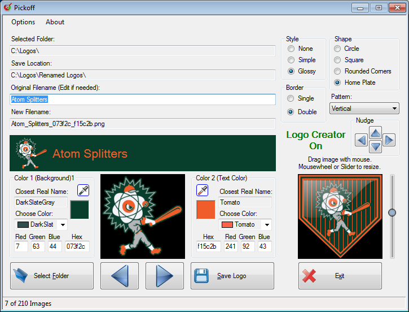Click the vertical resize slider handle
Viewport: 409px width, 312px height.
click(x=392, y=212)
